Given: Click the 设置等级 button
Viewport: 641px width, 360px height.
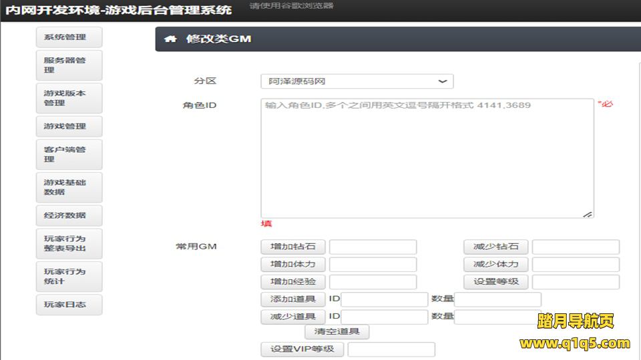Looking at the screenshot, I should click(495, 281).
